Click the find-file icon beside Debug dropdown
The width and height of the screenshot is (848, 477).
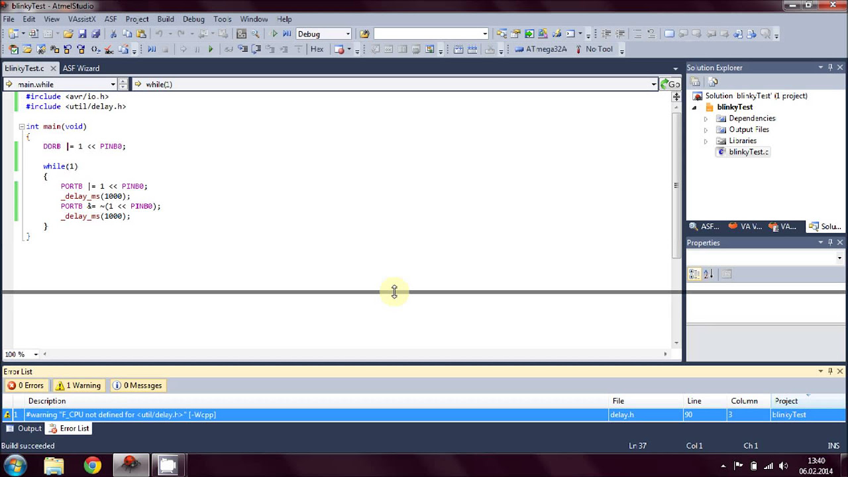click(364, 34)
